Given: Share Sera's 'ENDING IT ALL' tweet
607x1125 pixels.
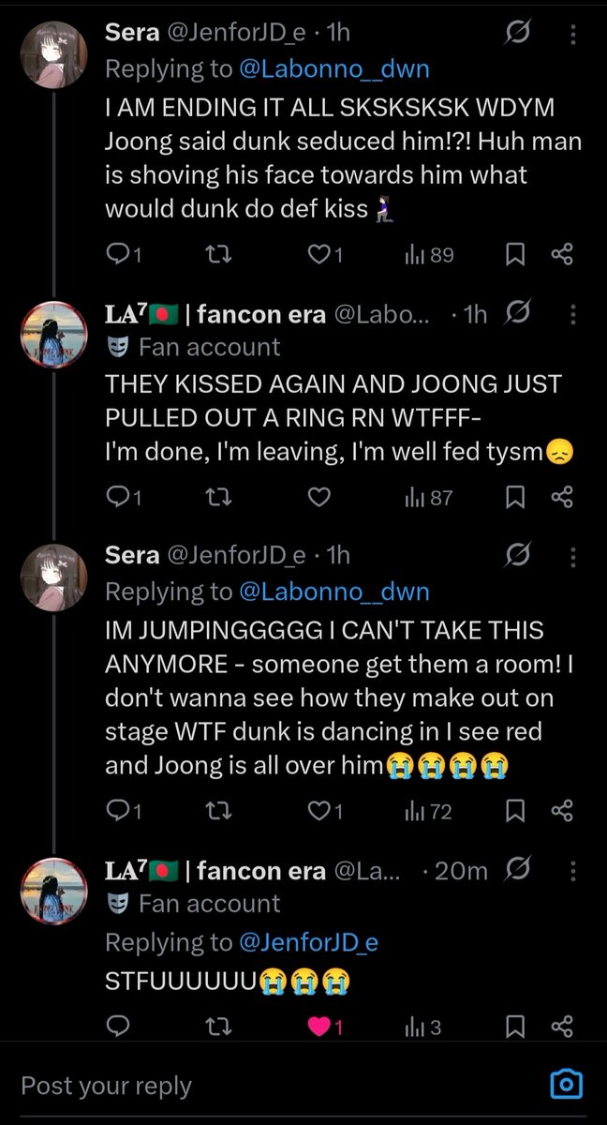Looking at the screenshot, I should pos(562,255).
